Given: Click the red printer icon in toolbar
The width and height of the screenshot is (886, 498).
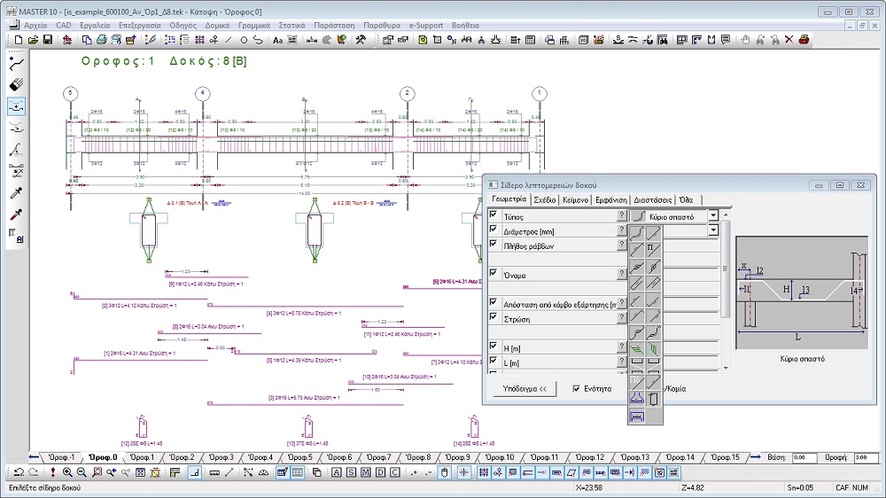Looking at the screenshot, I should (x=803, y=40).
